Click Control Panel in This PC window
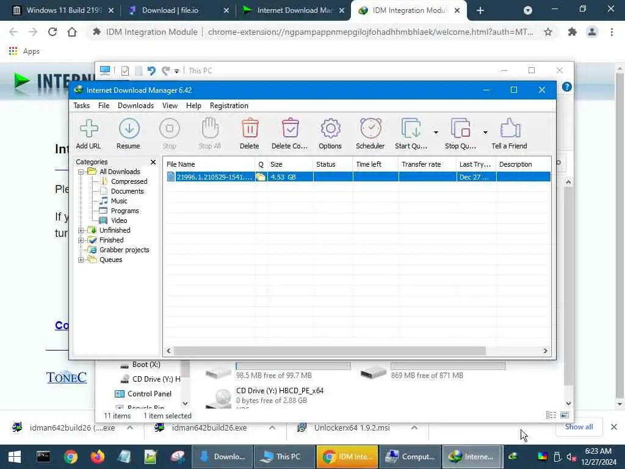This screenshot has width=625, height=469. 149,394
